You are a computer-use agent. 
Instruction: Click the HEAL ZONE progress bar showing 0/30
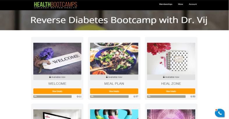tap(166, 97)
